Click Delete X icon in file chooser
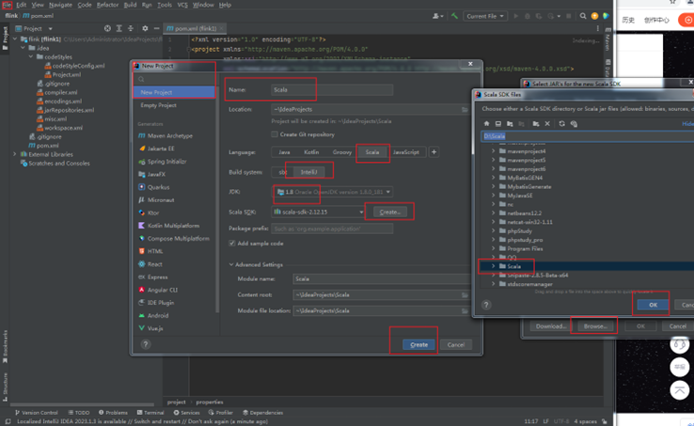 [547, 123]
